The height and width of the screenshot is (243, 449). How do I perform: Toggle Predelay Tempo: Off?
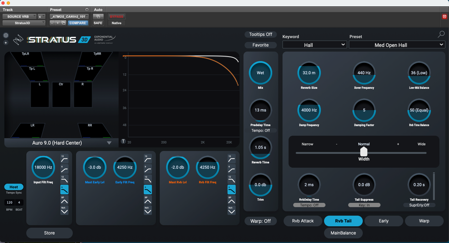pyautogui.click(x=261, y=130)
